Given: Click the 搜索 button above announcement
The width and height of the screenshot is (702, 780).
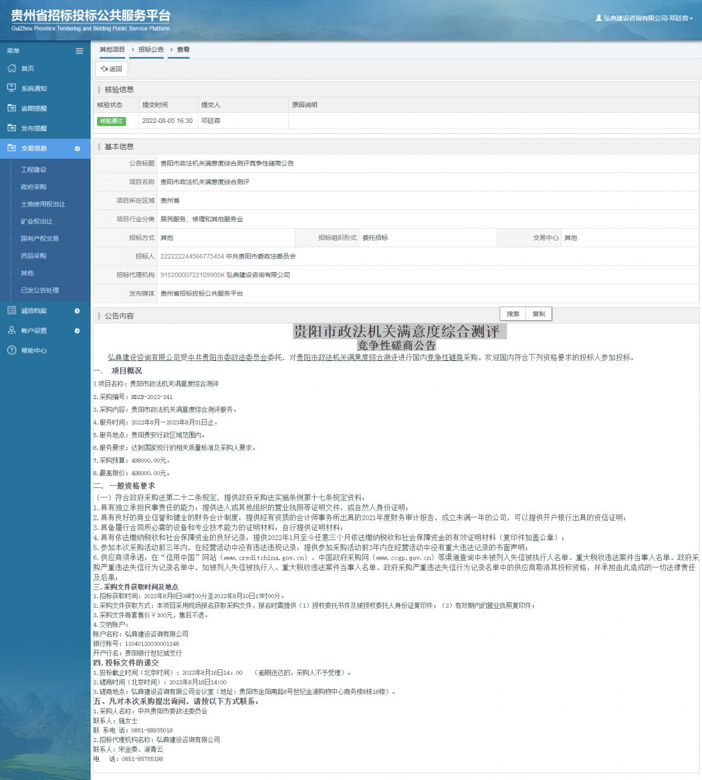Looking at the screenshot, I should coord(513,314).
